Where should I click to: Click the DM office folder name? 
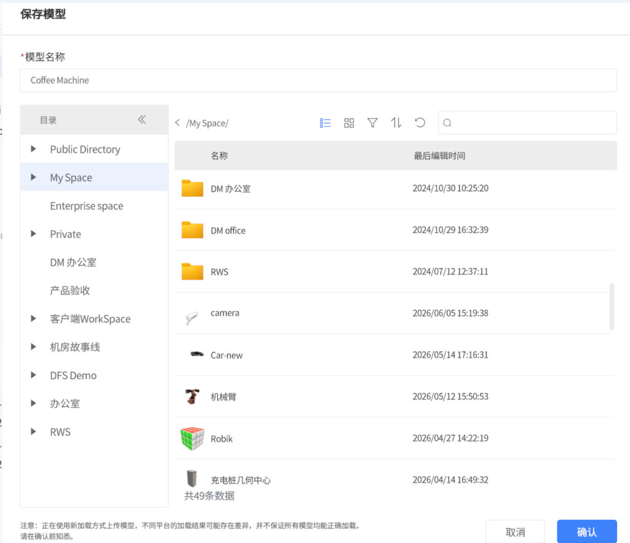click(228, 231)
